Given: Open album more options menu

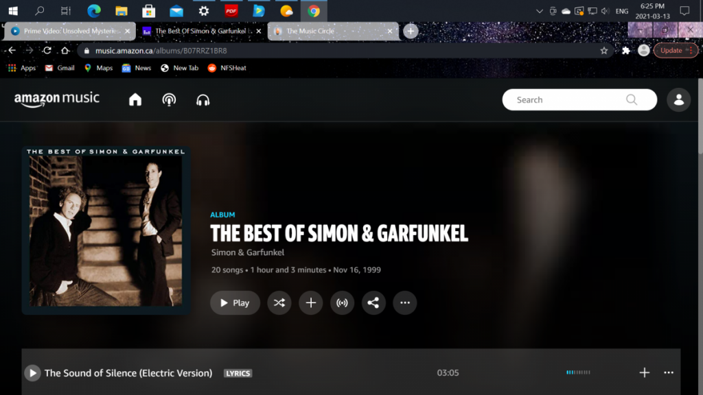Looking at the screenshot, I should pos(405,302).
